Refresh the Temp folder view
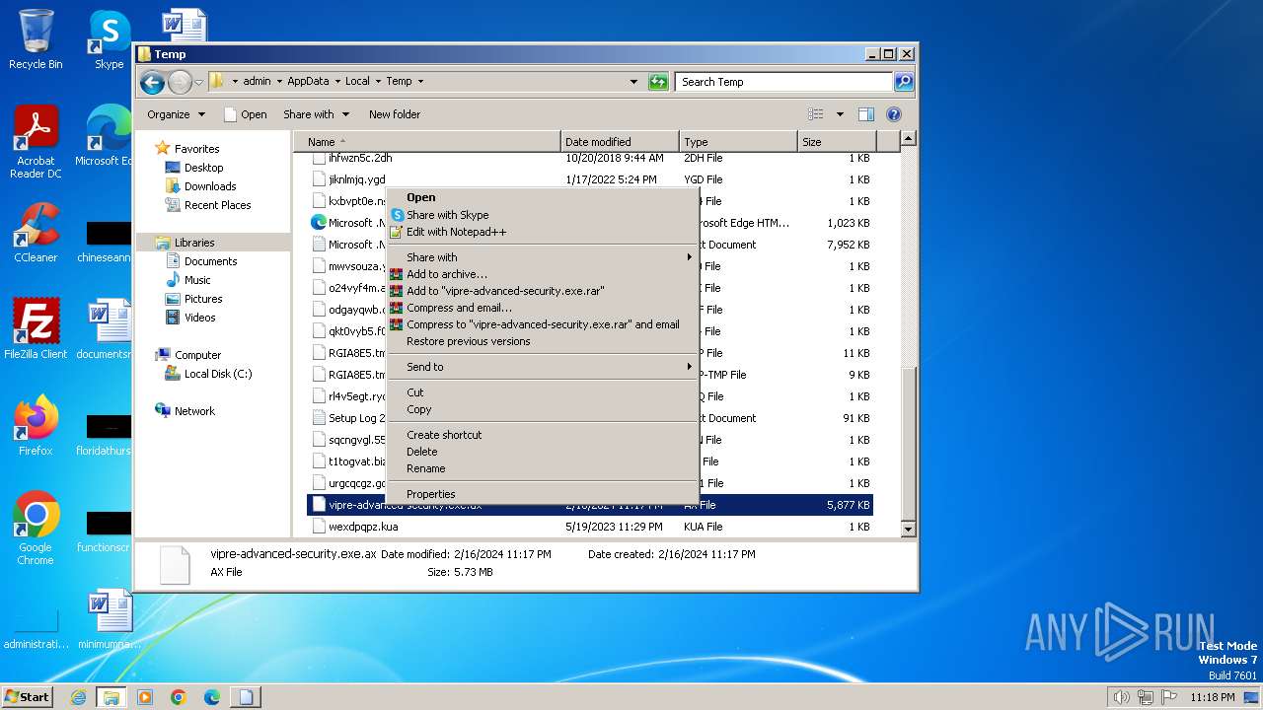Image resolution: width=1263 pixels, height=710 pixels. click(658, 82)
